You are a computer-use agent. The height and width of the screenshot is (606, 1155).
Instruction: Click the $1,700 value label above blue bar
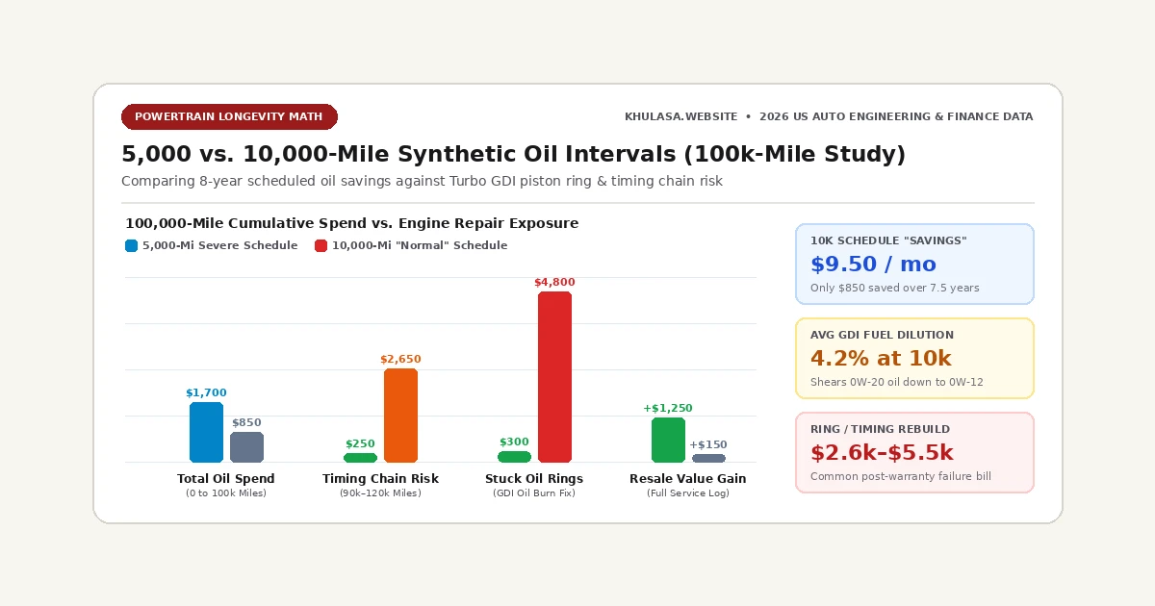(206, 393)
